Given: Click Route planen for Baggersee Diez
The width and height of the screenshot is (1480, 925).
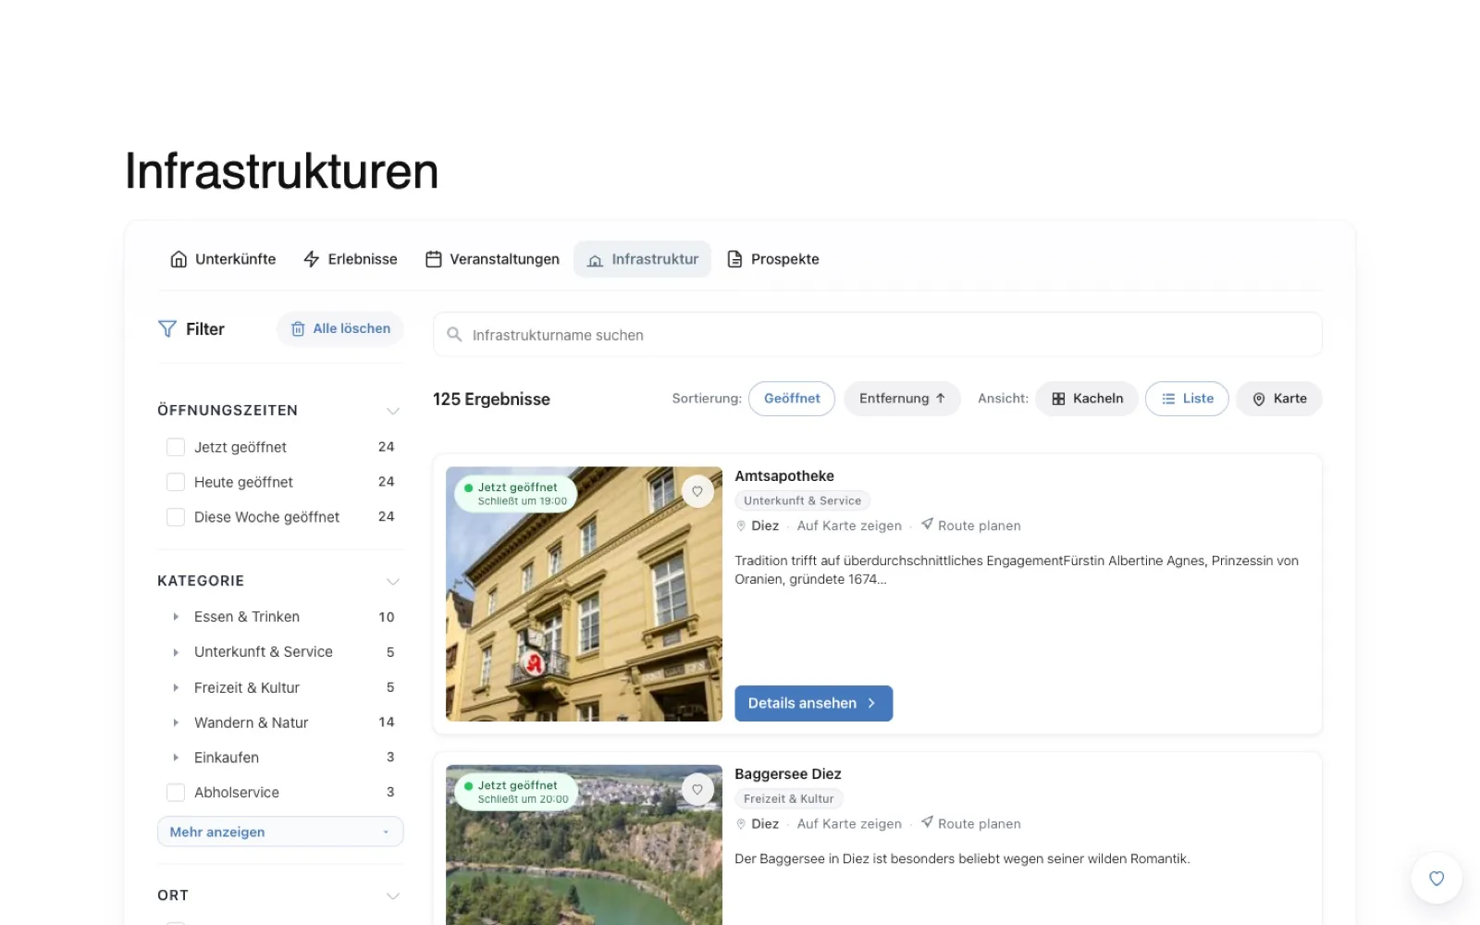Looking at the screenshot, I should [971, 824].
